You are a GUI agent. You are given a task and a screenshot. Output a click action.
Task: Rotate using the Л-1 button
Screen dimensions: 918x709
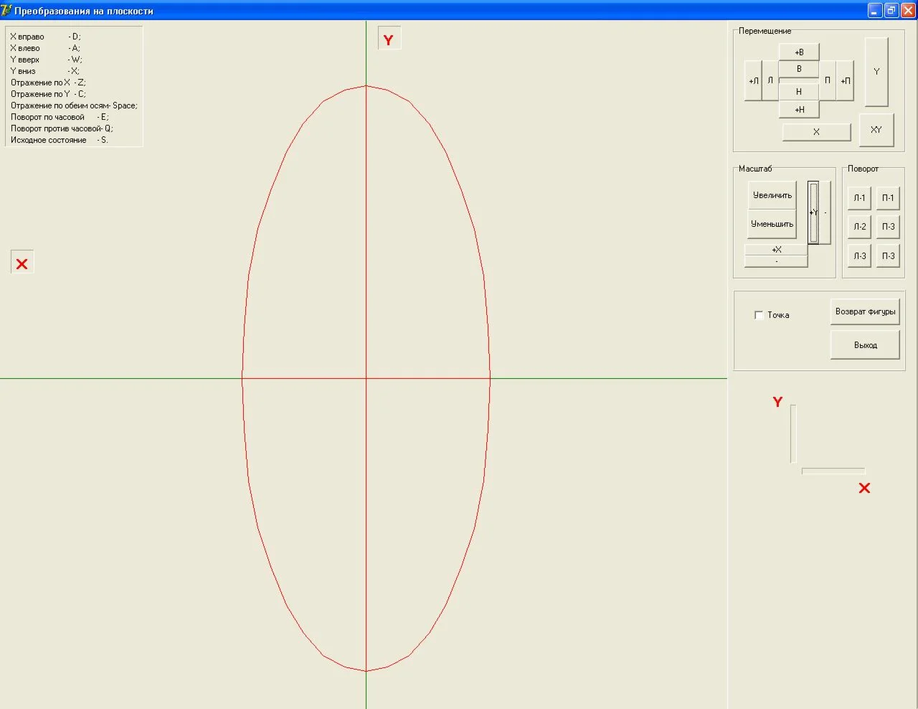coord(859,198)
